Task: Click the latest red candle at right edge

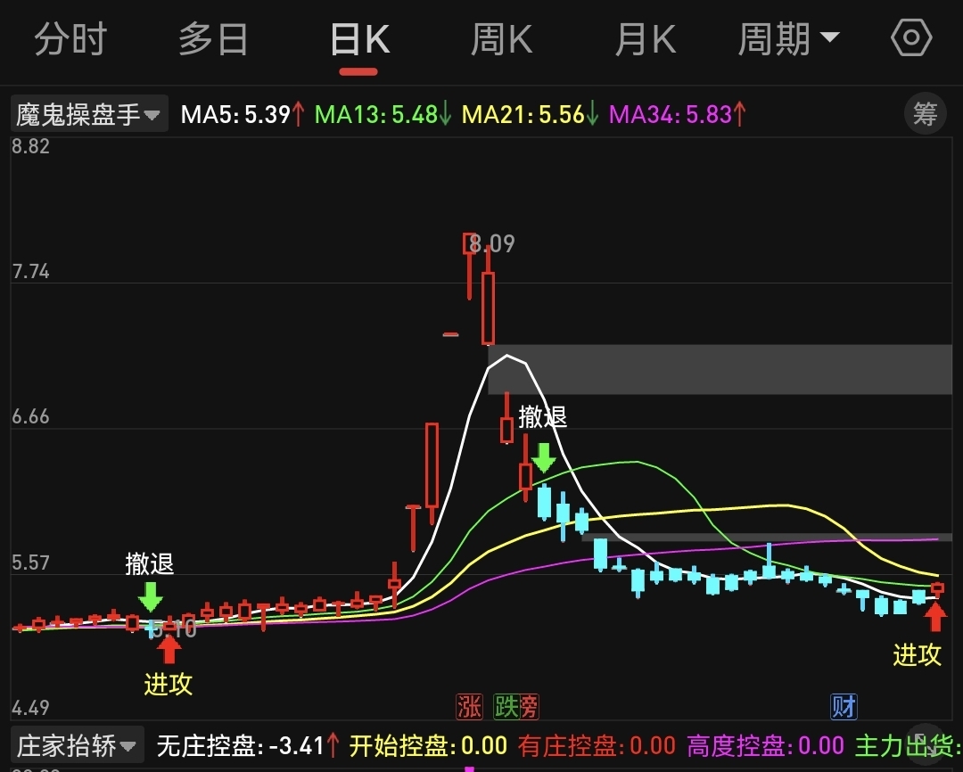Action: click(937, 588)
